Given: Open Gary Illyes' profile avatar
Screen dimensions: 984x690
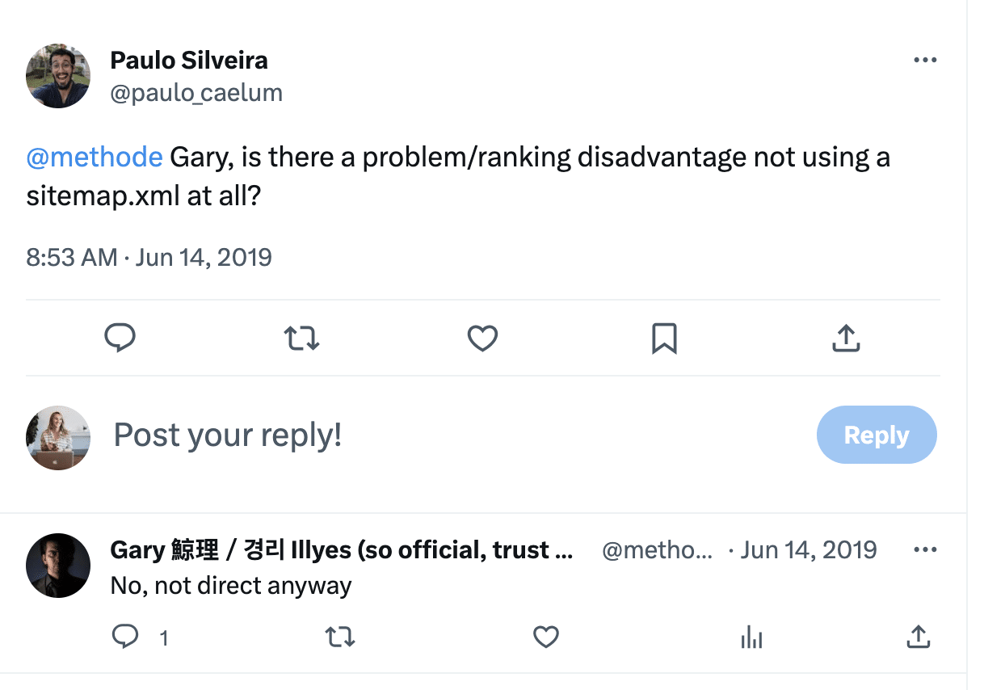Looking at the screenshot, I should (x=58, y=566).
